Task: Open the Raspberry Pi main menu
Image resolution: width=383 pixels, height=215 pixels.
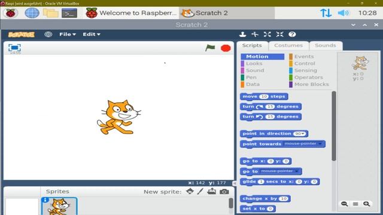Action: pyautogui.click(x=11, y=13)
